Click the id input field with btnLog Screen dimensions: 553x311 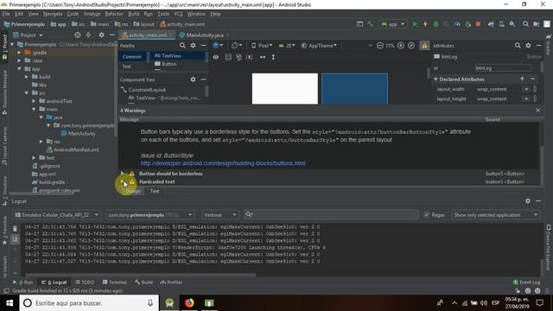[503, 67]
